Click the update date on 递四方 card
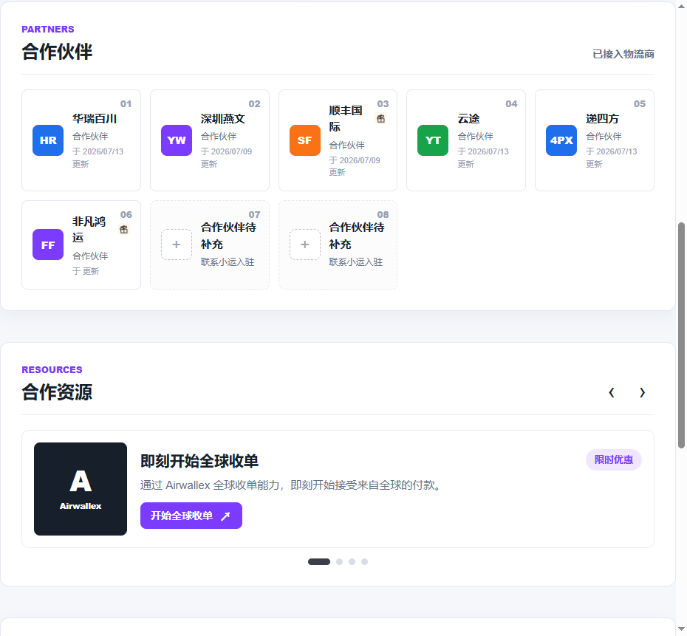This screenshot has height=636, width=687. click(611, 157)
